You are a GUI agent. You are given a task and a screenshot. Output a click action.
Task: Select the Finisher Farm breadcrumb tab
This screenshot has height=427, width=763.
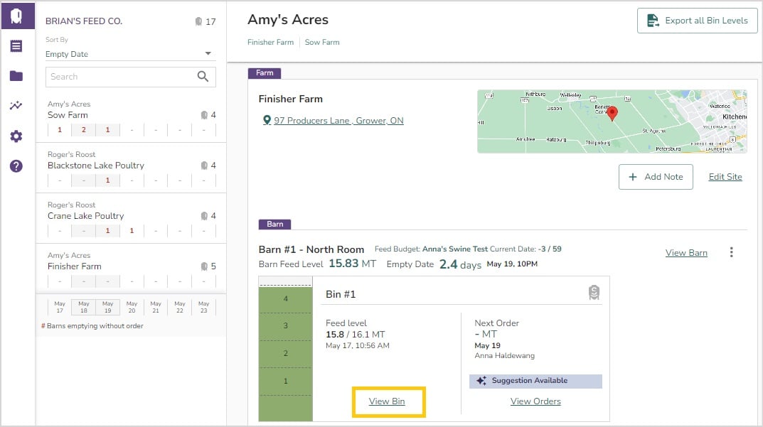(x=270, y=43)
